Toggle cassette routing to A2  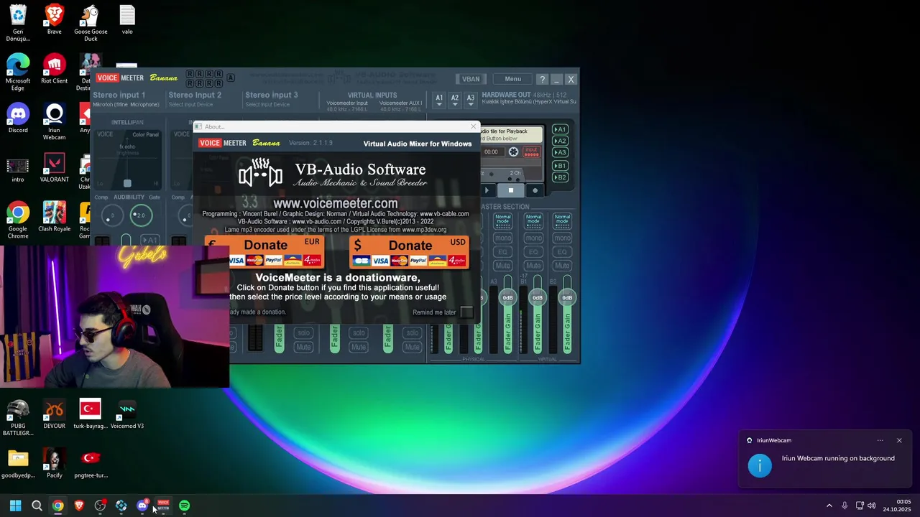(560, 141)
